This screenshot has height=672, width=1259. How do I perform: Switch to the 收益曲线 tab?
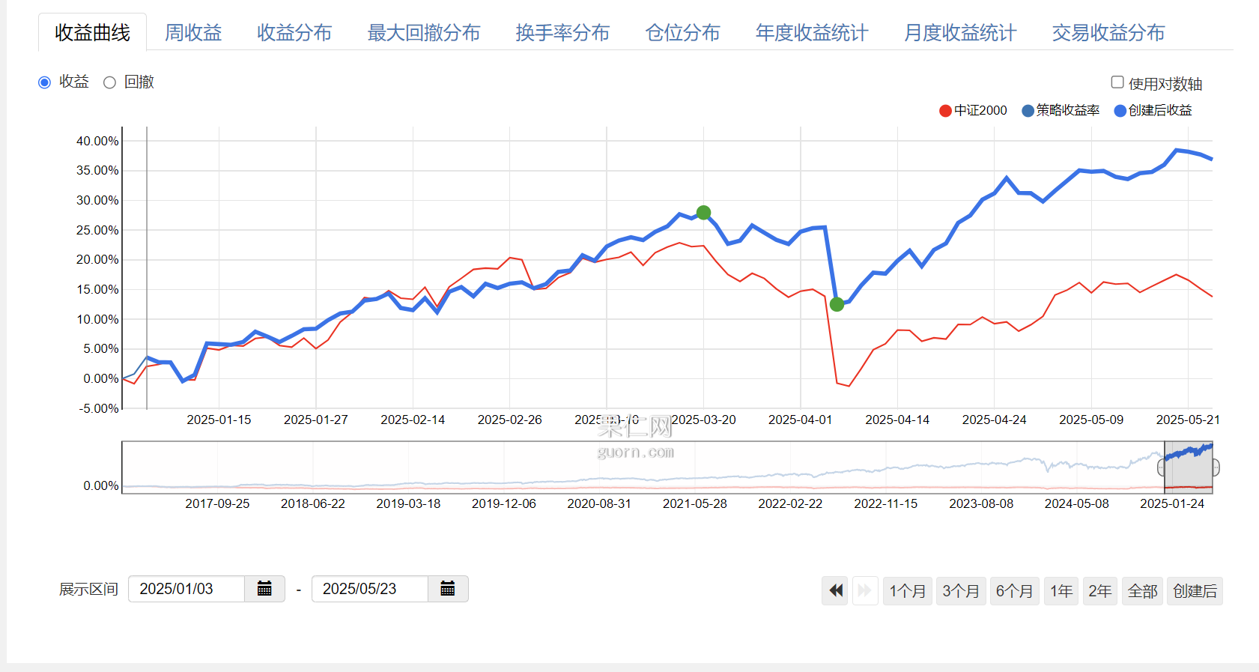point(92,32)
